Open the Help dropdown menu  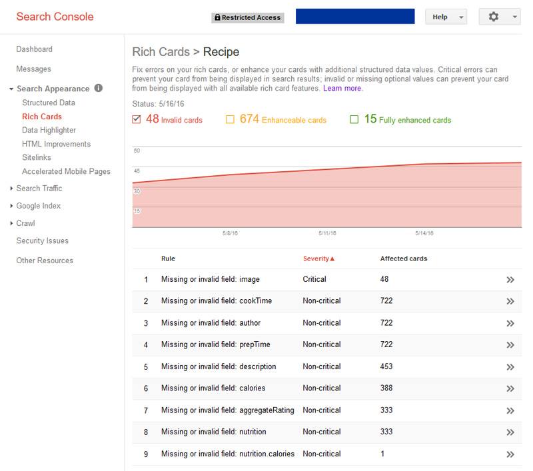pos(446,17)
